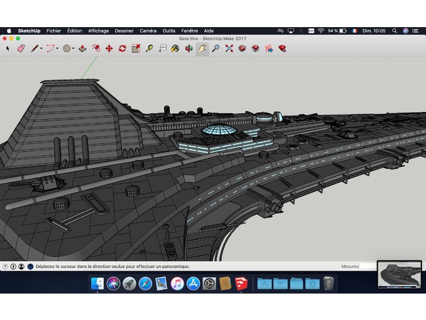Screen dimensions: 426x320
Task: Click the Zoom Extents tool
Action: point(229,49)
